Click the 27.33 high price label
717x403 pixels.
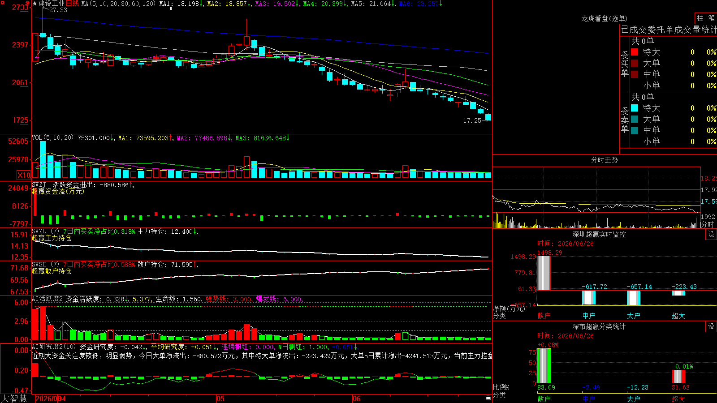[58, 10]
